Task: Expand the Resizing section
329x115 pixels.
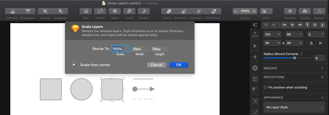Action: point(322,68)
